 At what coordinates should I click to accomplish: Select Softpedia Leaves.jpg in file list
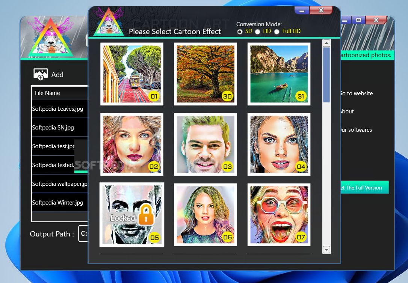[x=60, y=109]
